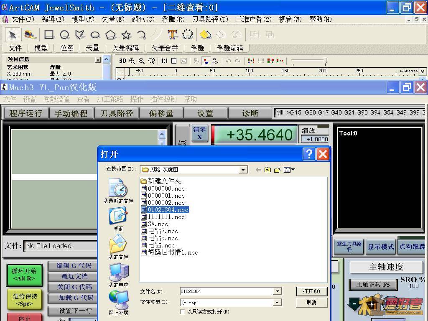Open Mach3 偏移量 screen tab
428x321 pixels.
pos(161,113)
